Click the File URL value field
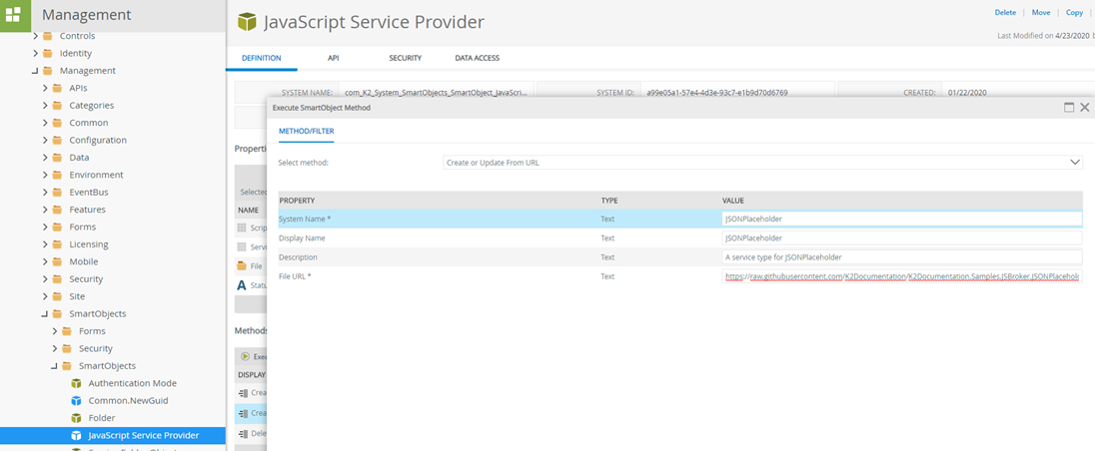This screenshot has height=451, width=1095. pos(901,275)
